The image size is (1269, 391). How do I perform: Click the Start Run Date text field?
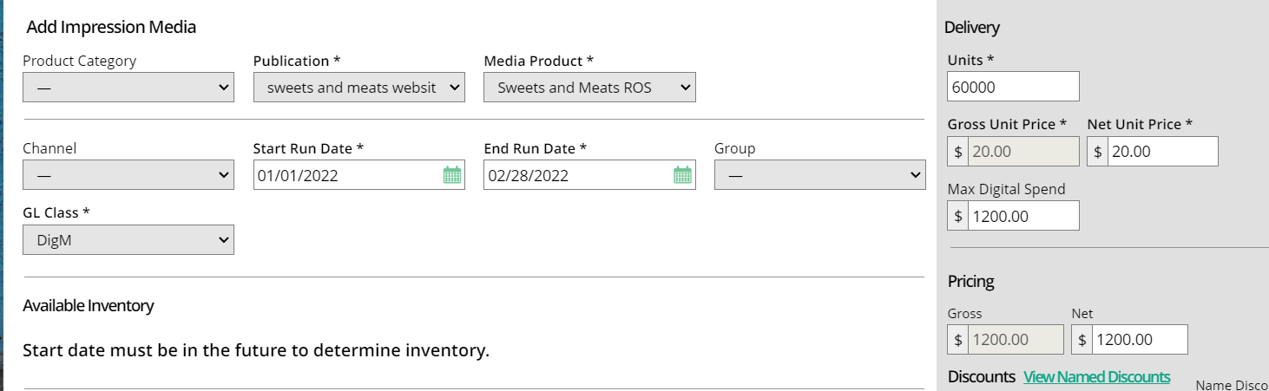(347, 175)
